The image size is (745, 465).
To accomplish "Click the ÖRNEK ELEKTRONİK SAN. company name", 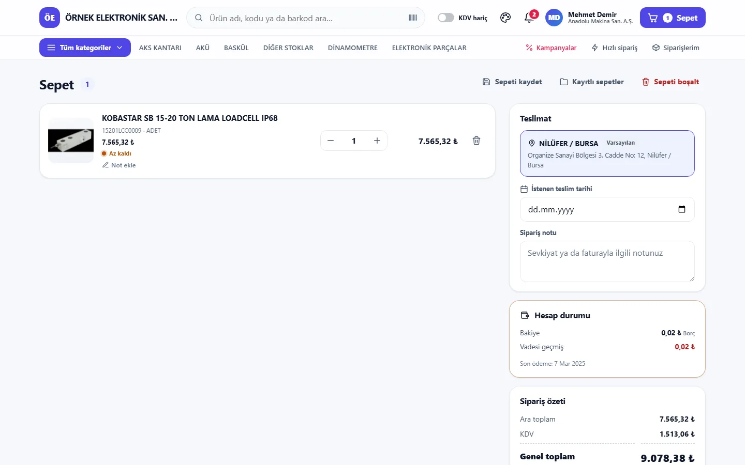I will [x=121, y=18].
